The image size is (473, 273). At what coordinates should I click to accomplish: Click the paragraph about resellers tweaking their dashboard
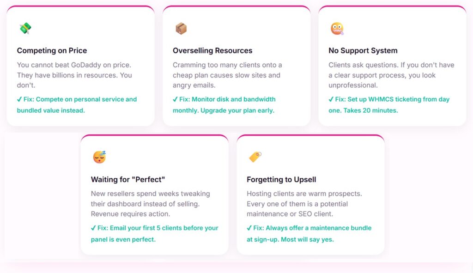click(150, 204)
